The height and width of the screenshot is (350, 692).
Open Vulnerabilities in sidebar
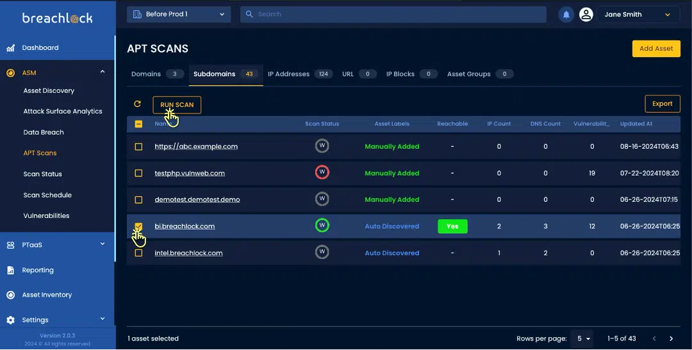click(x=46, y=216)
